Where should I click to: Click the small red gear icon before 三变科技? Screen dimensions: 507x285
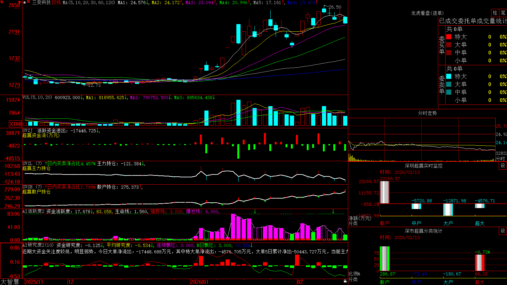point(29,2)
